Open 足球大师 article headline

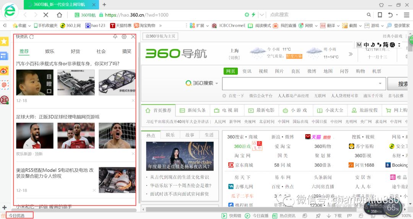[58, 117]
